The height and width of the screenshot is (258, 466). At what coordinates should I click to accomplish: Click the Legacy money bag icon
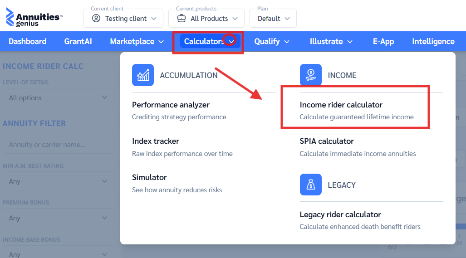click(310, 185)
